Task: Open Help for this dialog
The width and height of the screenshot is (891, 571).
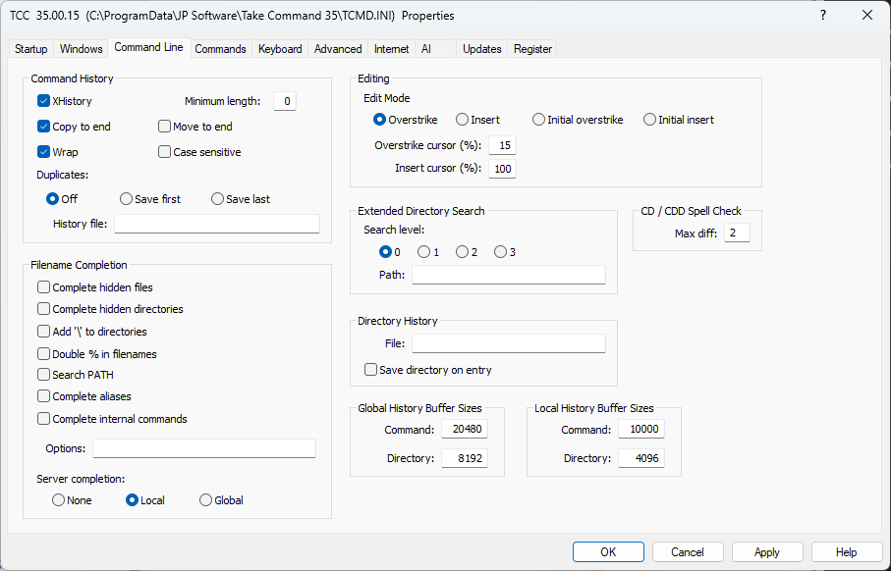Action: (847, 551)
